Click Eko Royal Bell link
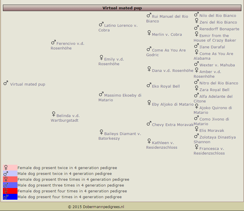 click(166, 86)
